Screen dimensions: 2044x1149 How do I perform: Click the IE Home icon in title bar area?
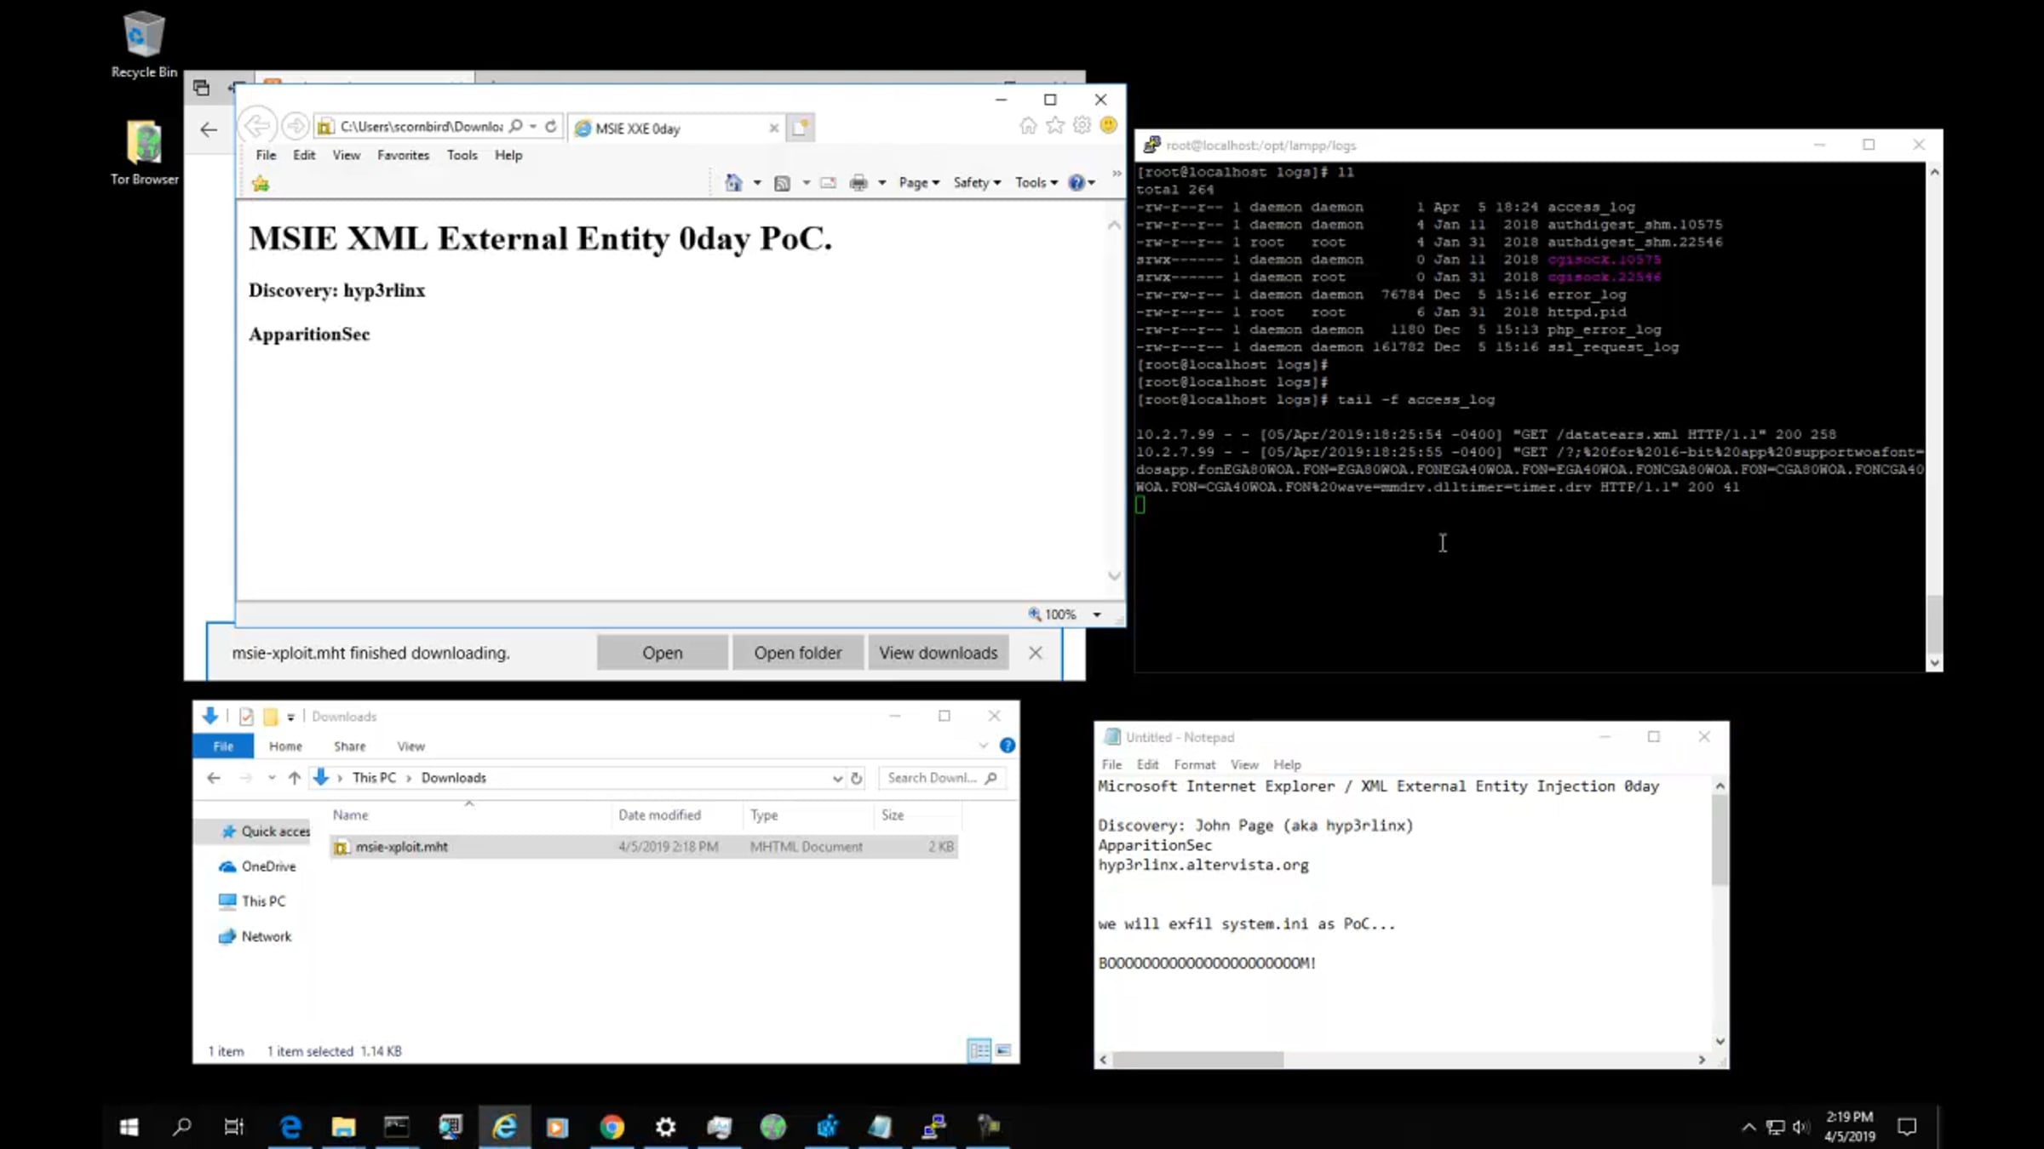tap(1028, 126)
